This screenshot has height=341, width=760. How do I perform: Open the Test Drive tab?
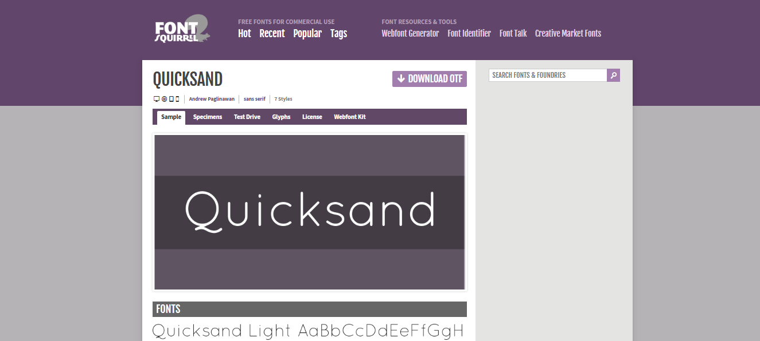point(247,117)
